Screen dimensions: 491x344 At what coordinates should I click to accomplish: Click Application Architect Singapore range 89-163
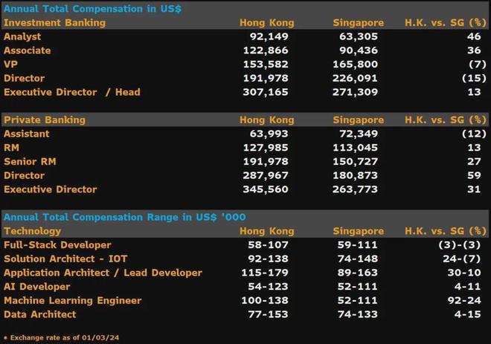click(358, 273)
